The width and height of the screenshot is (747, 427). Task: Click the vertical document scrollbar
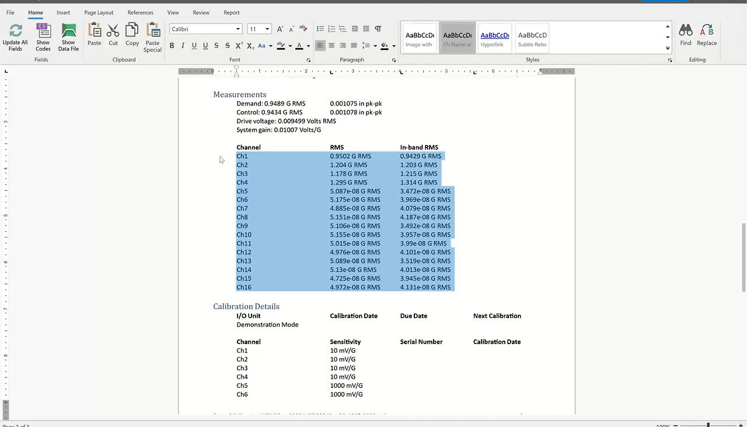point(743,257)
